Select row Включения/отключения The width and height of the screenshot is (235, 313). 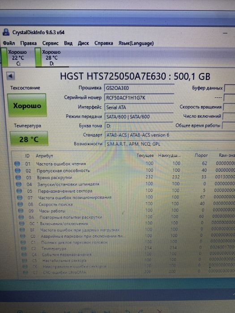[x=128, y=223]
